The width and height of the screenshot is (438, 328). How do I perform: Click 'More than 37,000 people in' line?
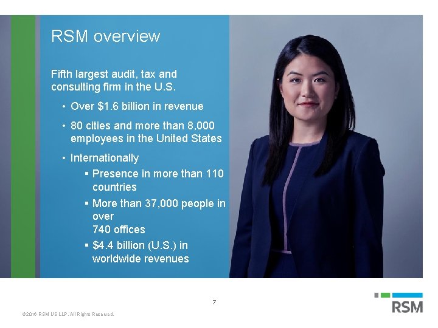[159, 203]
